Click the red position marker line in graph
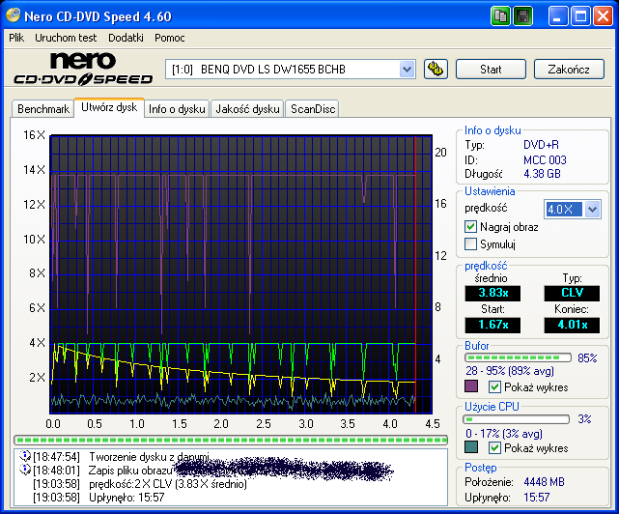619x514 pixels. [415, 274]
